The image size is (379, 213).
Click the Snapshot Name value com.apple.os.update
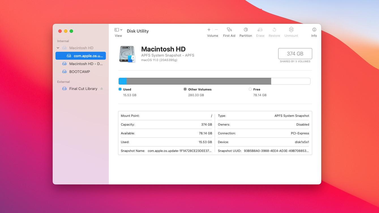point(180,151)
